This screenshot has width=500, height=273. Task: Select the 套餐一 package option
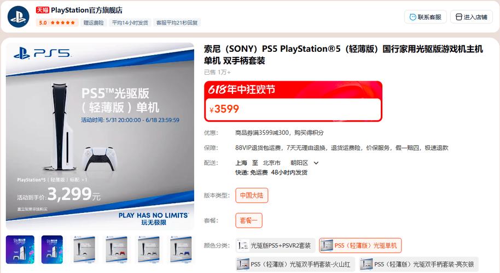coord(249,221)
